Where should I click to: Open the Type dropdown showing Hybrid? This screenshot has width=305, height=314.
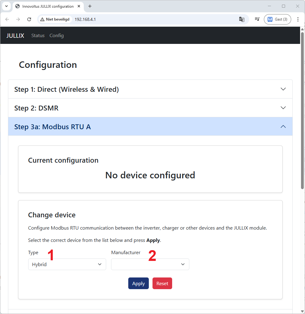click(x=67, y=264)
